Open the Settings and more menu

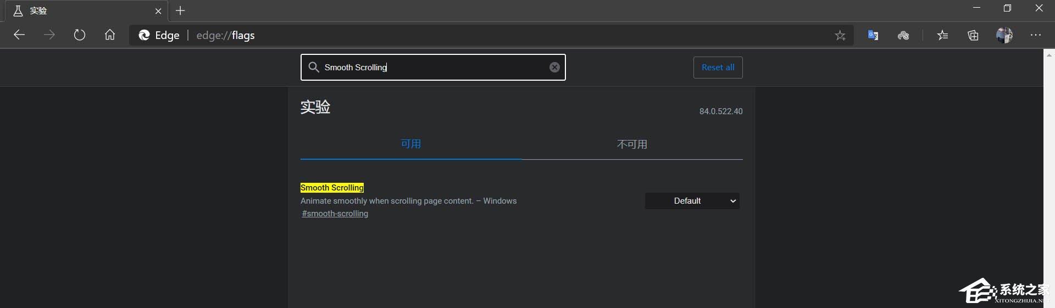click(x=1036, y=35)
